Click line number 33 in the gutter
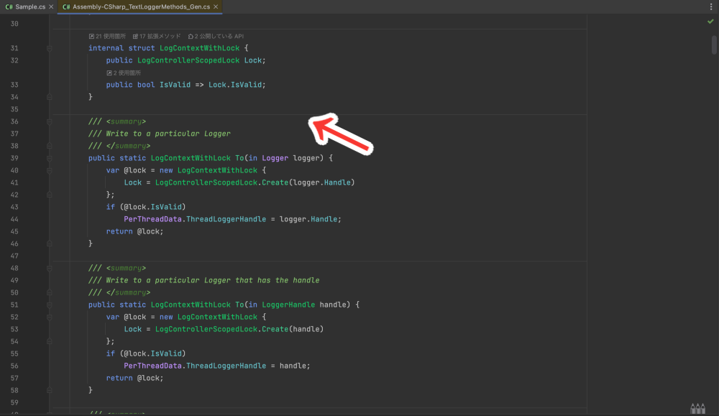Image resolution: width=719 pixels, height=416 pixels. [x=14, y=85]
